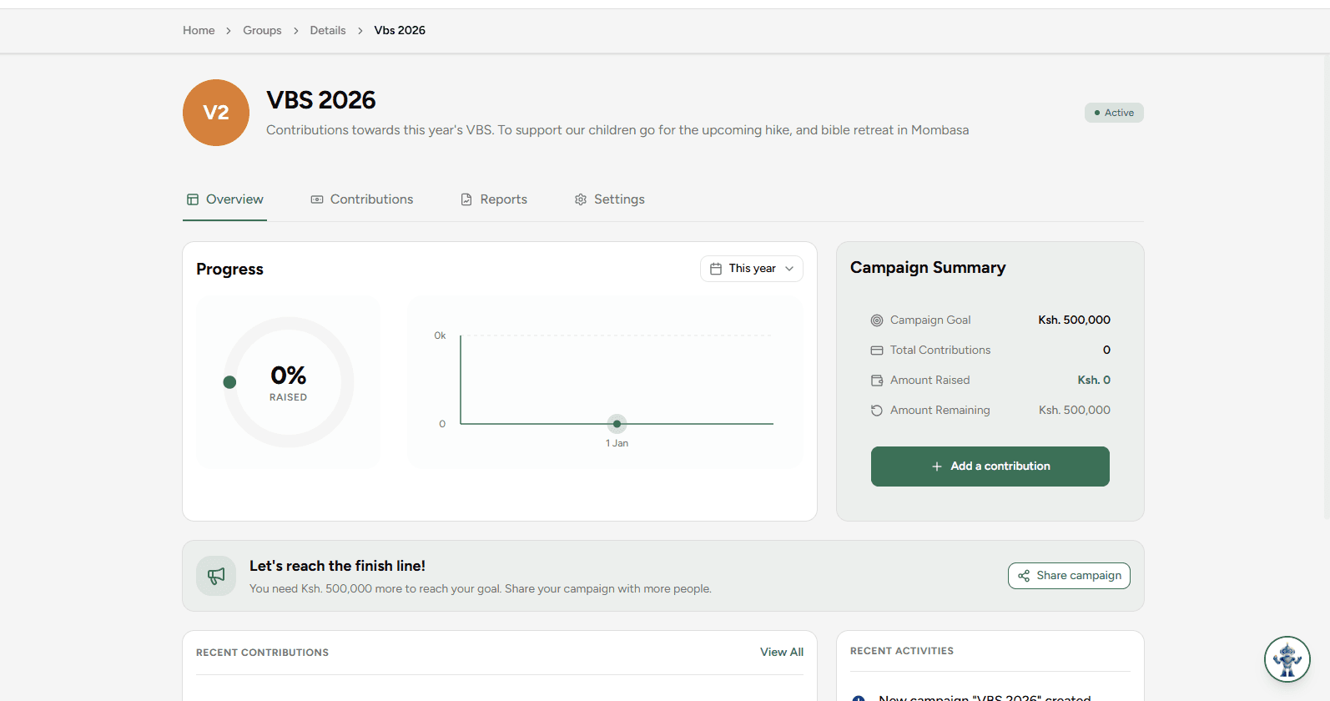Click the Amount Raised wallet icon
1330x701 pixels.
pyautogui.click(x=877, y=381)
